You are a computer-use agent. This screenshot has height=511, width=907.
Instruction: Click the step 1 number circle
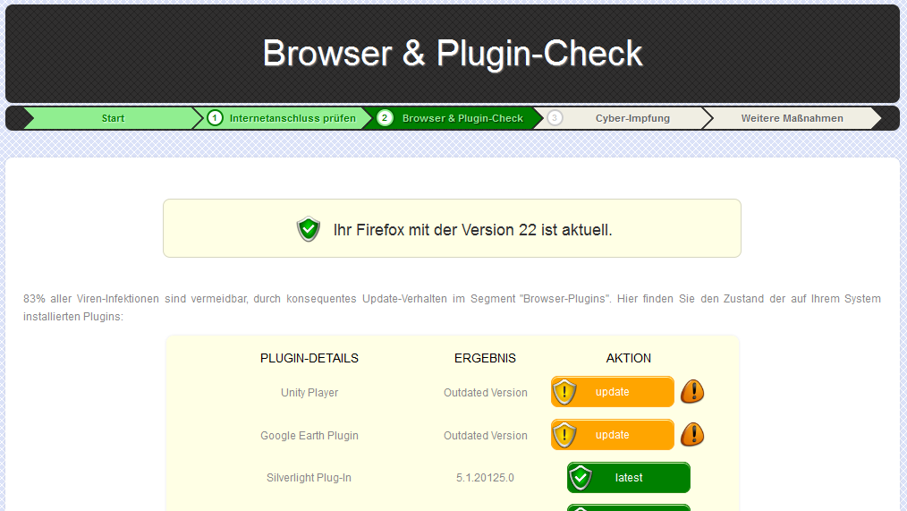215,118
